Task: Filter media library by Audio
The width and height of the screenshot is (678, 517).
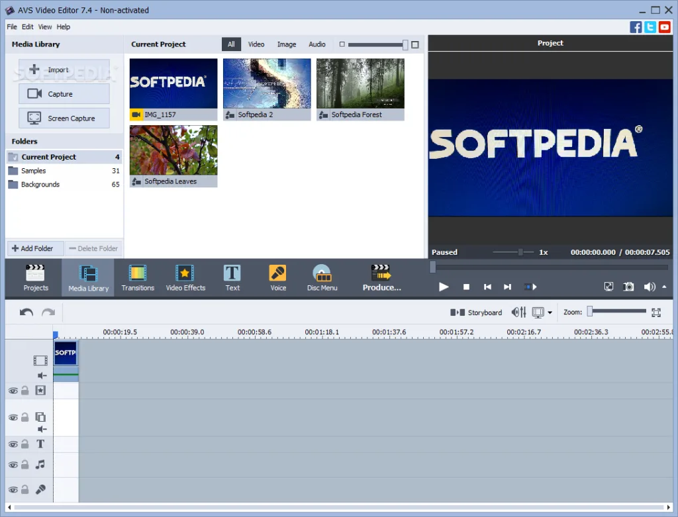Action: (317, 44)
